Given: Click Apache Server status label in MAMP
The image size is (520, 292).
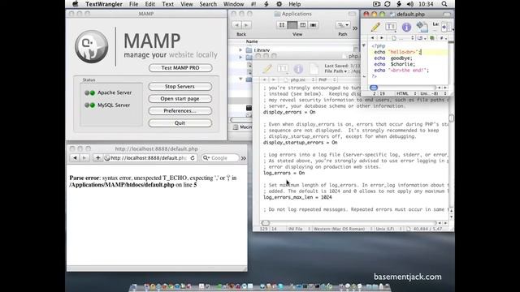Looking at the screenshot, I should [x=115, y=92].
